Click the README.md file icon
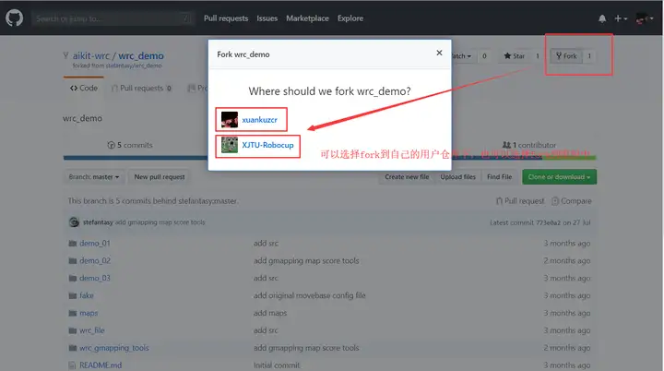 tap(73, 365)
